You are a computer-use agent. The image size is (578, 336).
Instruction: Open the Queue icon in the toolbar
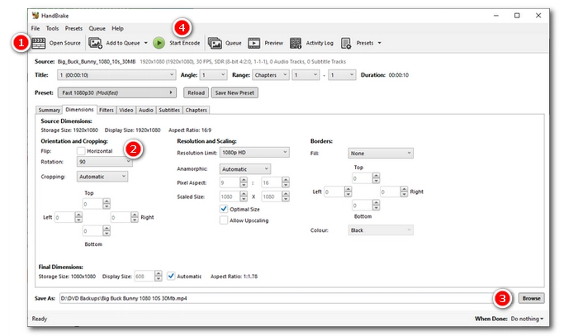(215, 43)
